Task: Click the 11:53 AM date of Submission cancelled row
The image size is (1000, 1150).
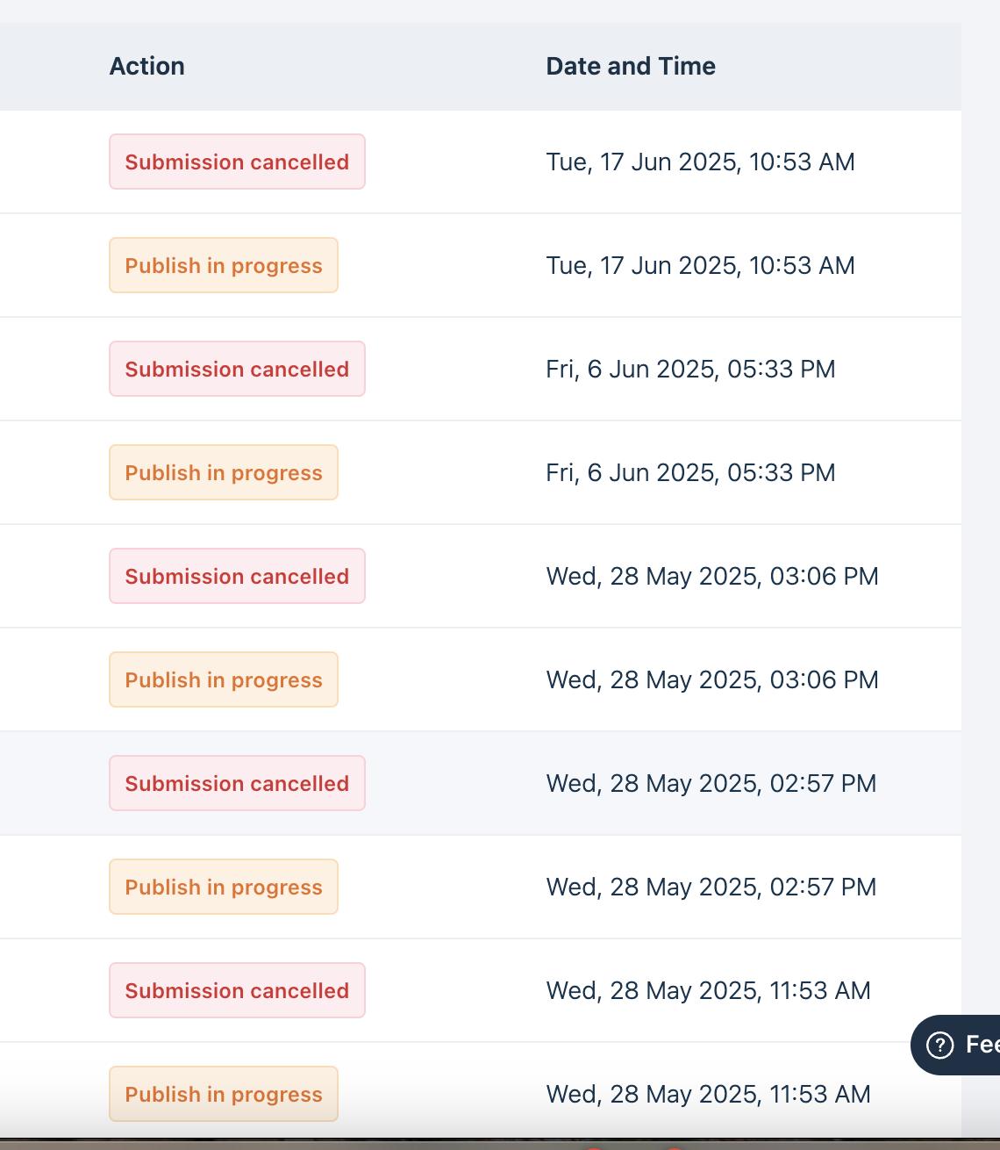Action: coord(708,991)
